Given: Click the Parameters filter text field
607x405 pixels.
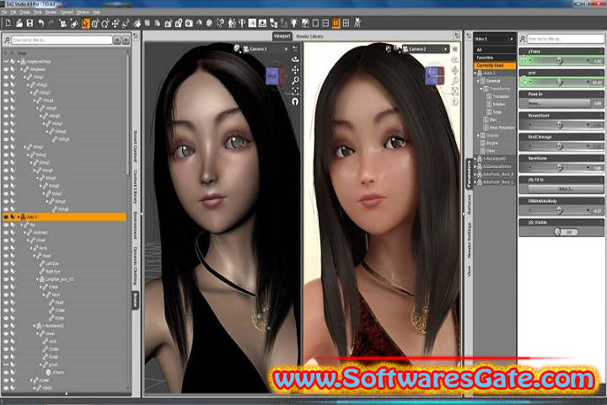Looking at the screenshot, I should [x=565, y=39].
